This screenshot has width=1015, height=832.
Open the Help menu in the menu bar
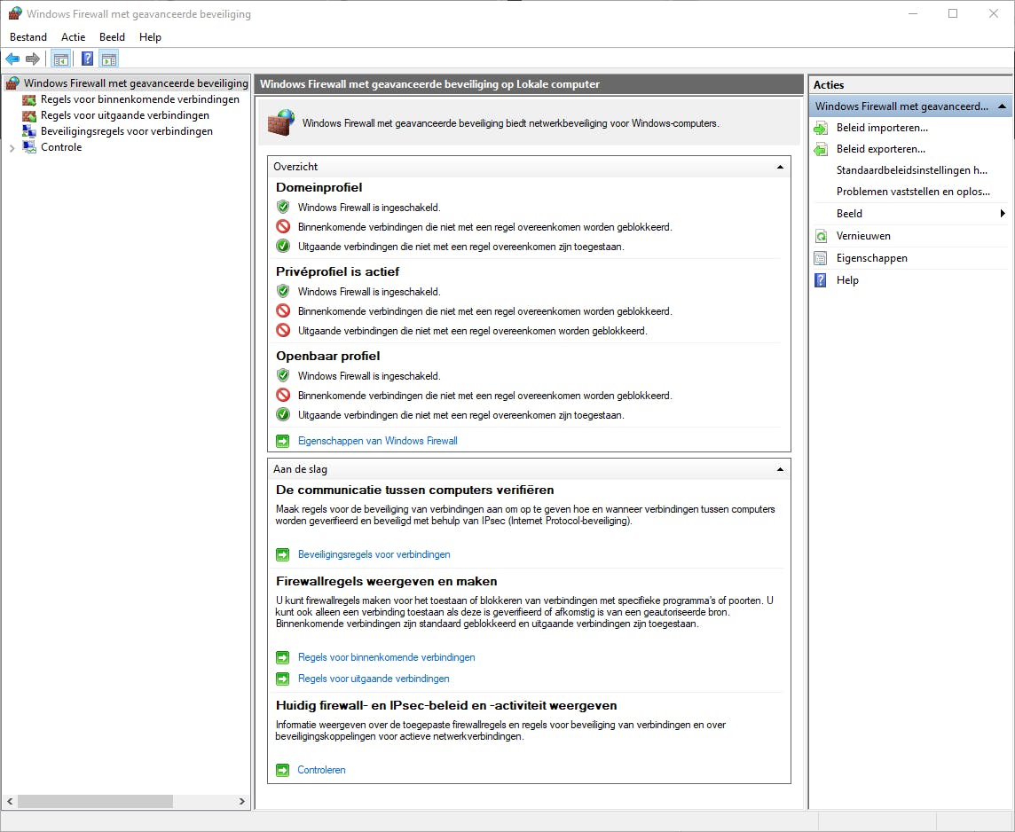150,37
